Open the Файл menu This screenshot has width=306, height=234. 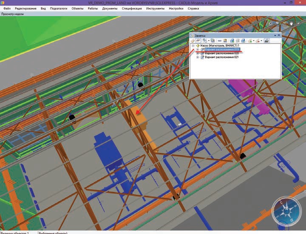(7, 9)
